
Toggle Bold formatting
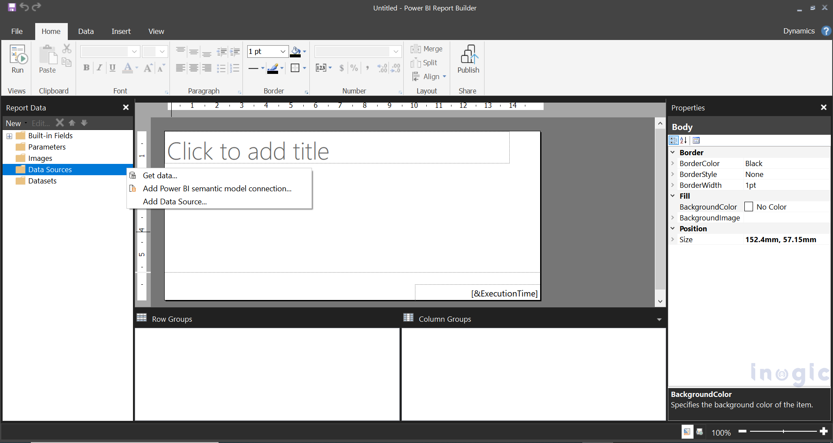click(x=86, y=67)
